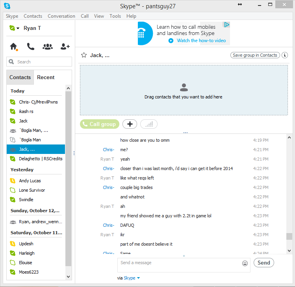The height and width of the screenshot is (287, 295).
Task: Click the ad choices icon on banner
Action: [x=226, y=25]
